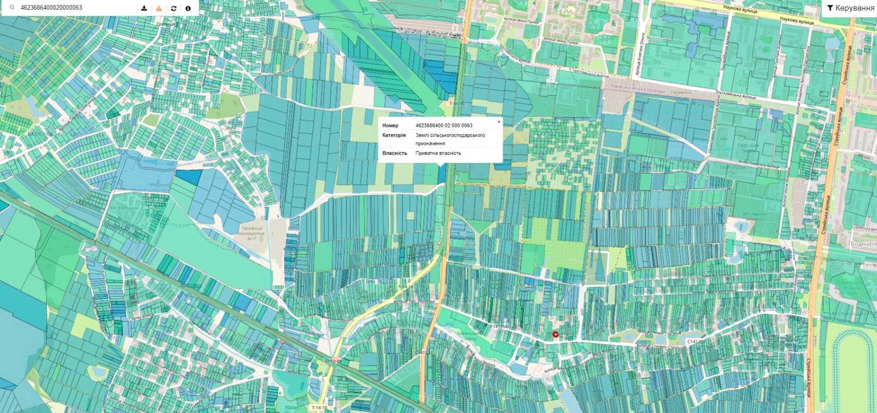Open the Керування filter button
This screenshot has width=877, height=413.
851,8
